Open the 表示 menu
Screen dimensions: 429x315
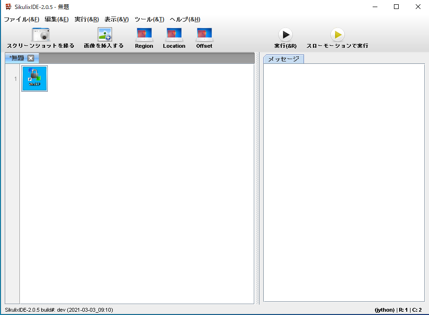116,19
